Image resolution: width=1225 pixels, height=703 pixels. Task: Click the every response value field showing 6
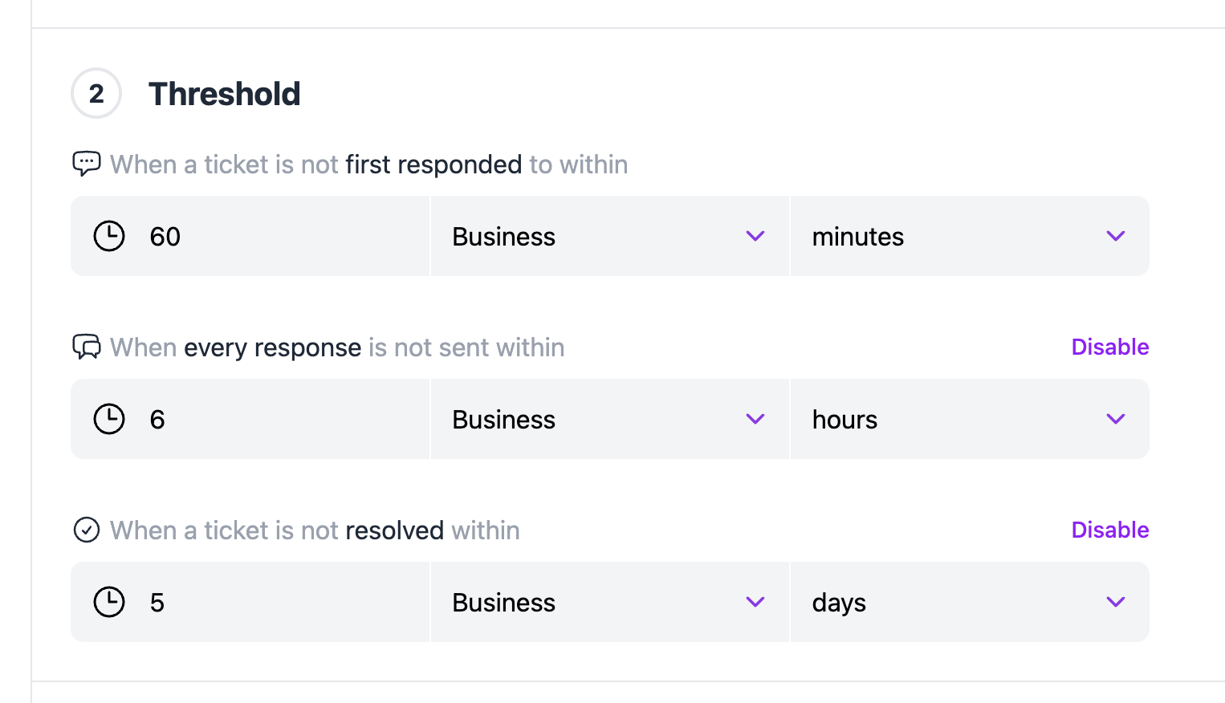[250, 419]
